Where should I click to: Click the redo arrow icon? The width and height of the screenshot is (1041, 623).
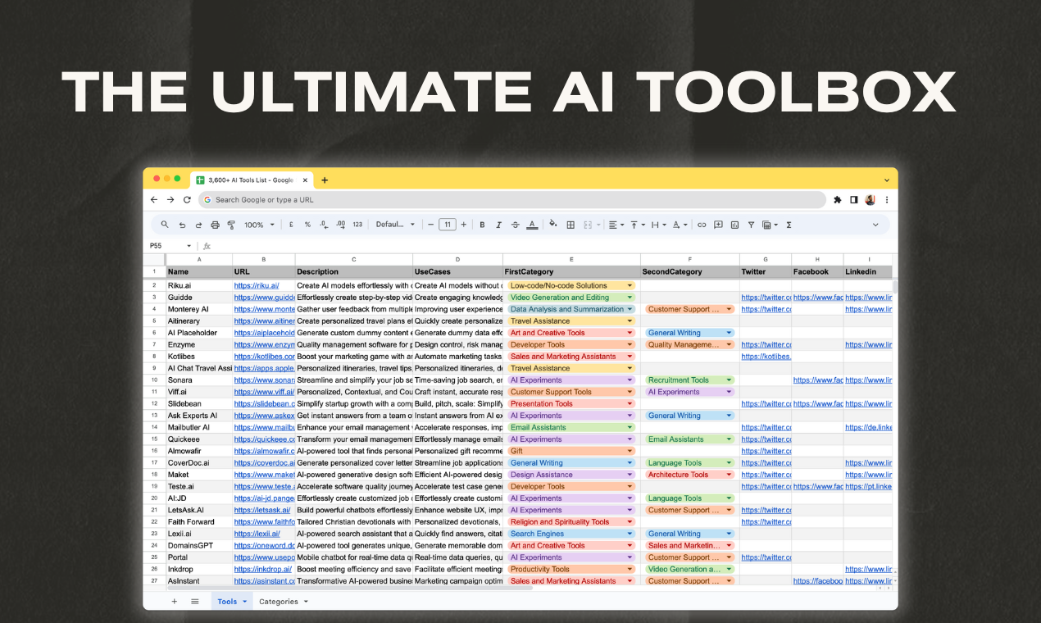[198, 225]
